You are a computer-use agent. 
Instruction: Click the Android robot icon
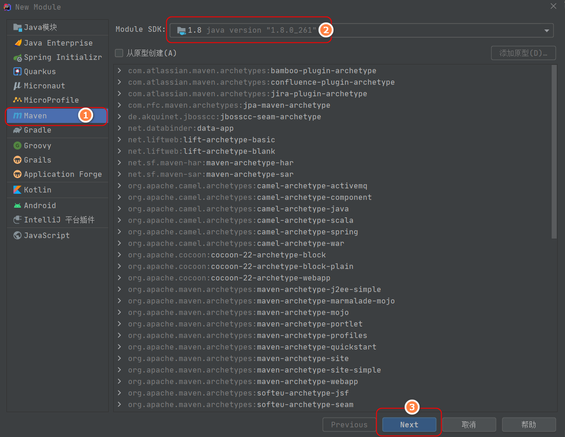17,205
